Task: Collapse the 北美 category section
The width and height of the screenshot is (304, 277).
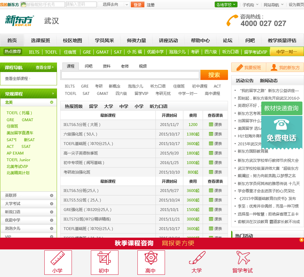Action: point(52,102)
